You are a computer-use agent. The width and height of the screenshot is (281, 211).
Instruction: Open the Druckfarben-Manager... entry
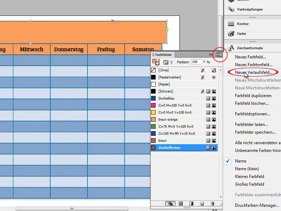[x=257, y=205]
